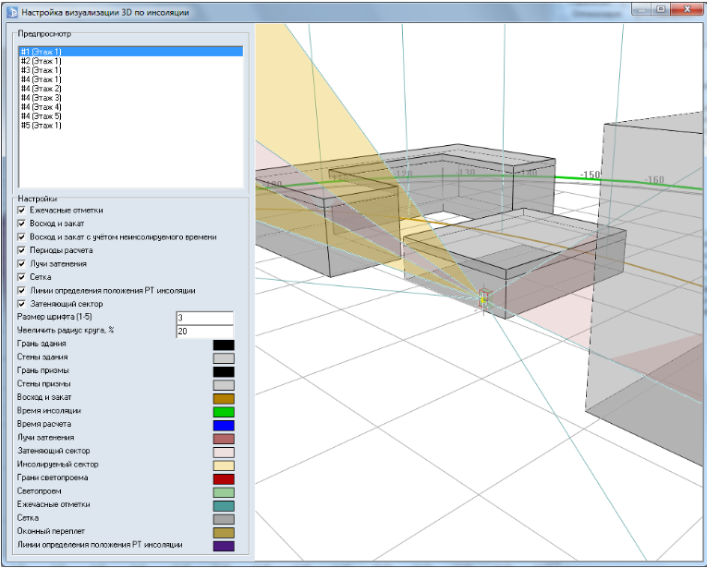Open the Время расчета blue color swatch
This screenshot has height=568, width=707.
point(224,425)
